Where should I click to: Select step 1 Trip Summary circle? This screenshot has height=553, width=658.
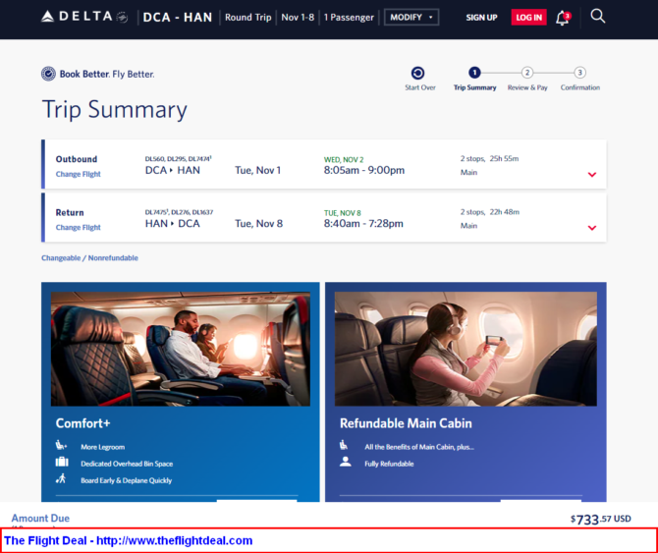click(474, 73)
